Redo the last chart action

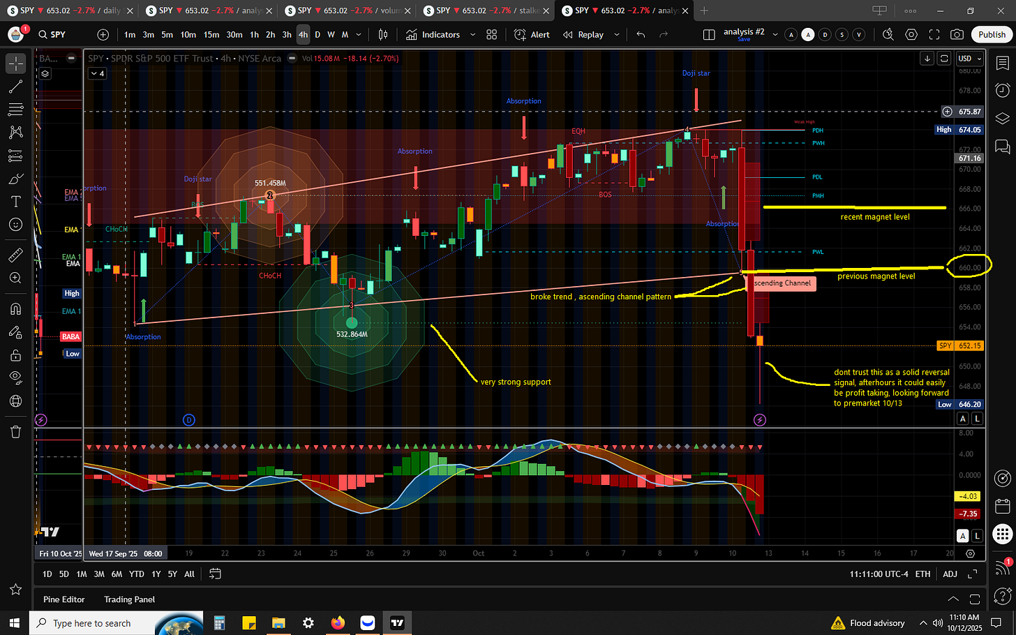pyautogui.click(x=664, y=34)
